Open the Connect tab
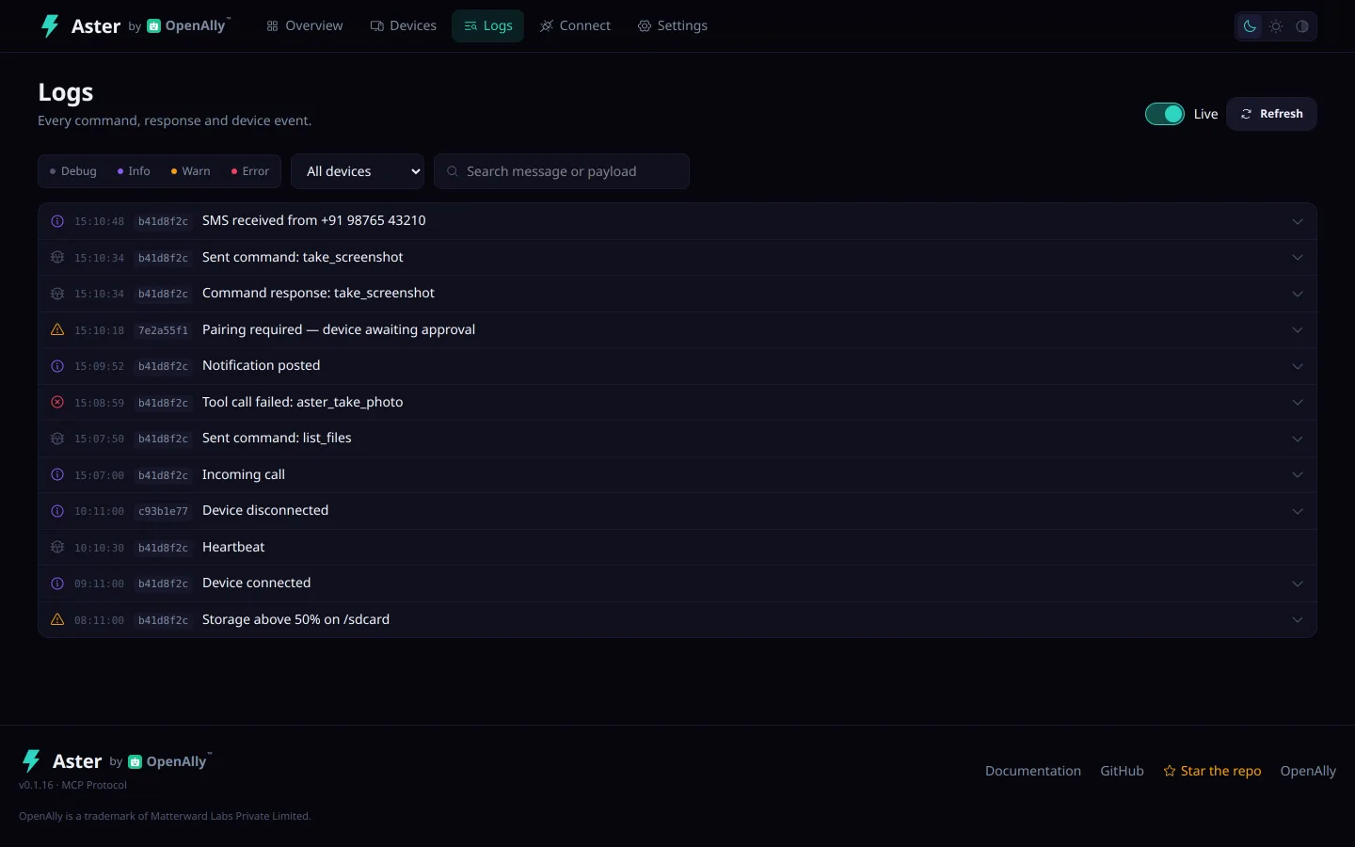The image size is (1355, 847). point(575,25)
